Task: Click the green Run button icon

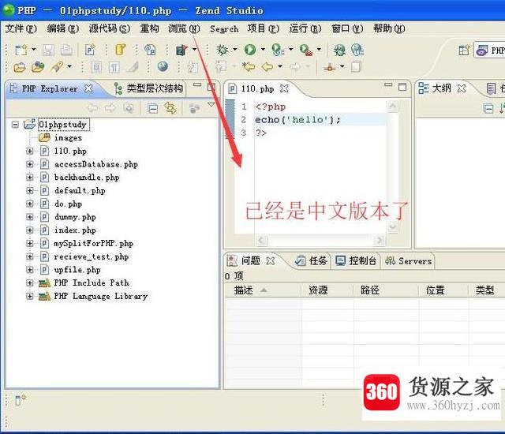Action: pyautogui.click(x=250, y=50)
